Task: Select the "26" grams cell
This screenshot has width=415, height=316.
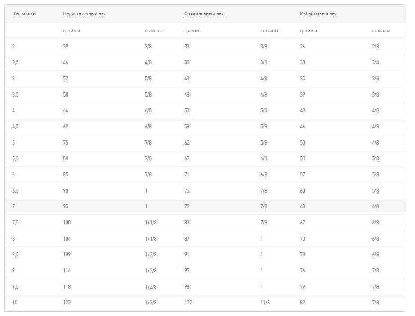Action: (303, 47)
